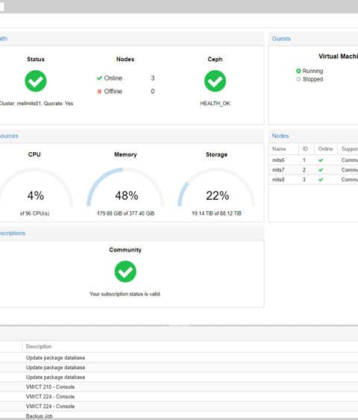Click the Stopped virtual machines status icon
The width and height of the screenshot is (358, 420).
(x=298, y=79)
